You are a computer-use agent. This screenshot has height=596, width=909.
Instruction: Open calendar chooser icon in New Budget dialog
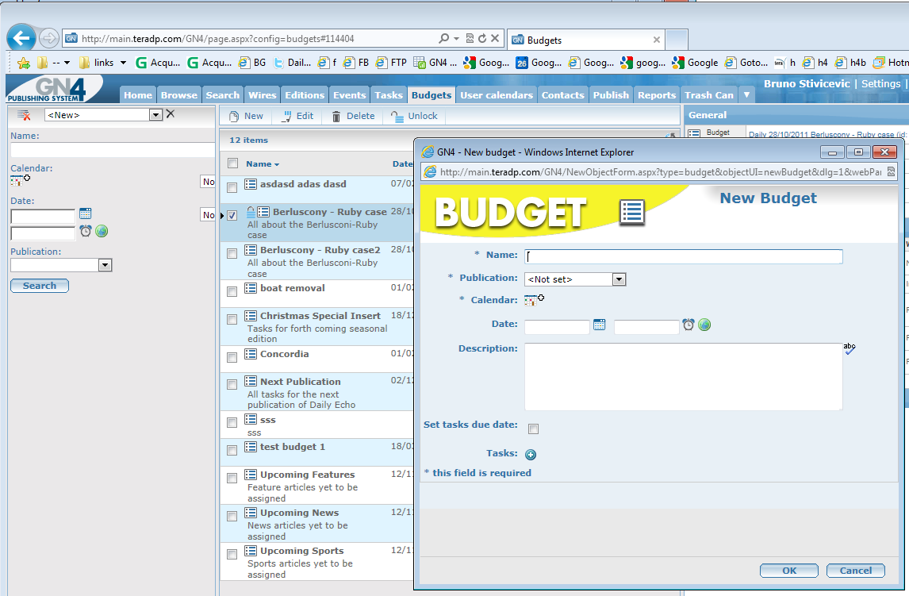pos(534,300)
